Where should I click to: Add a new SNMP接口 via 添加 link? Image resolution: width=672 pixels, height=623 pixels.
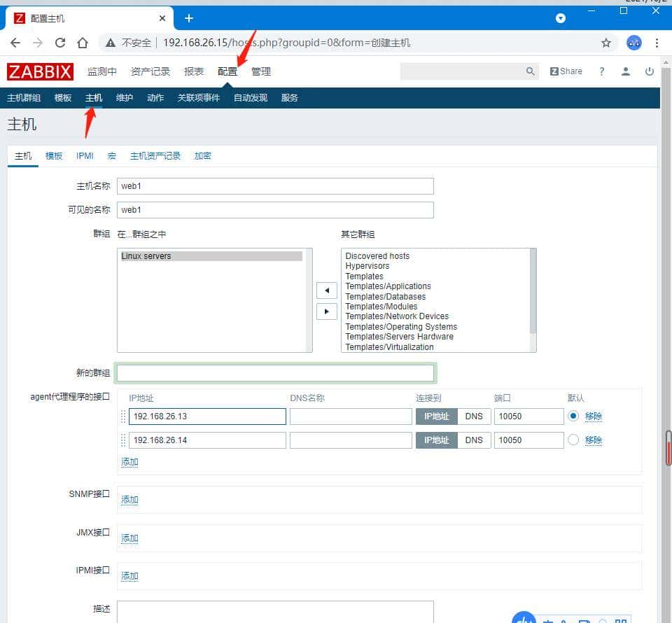pos(129,500)
